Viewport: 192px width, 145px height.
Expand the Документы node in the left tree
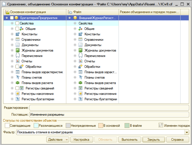click(12, 45)
